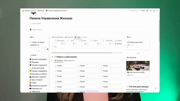
Task: Click the home page breadcrumb icon
Action: (23, 11)
